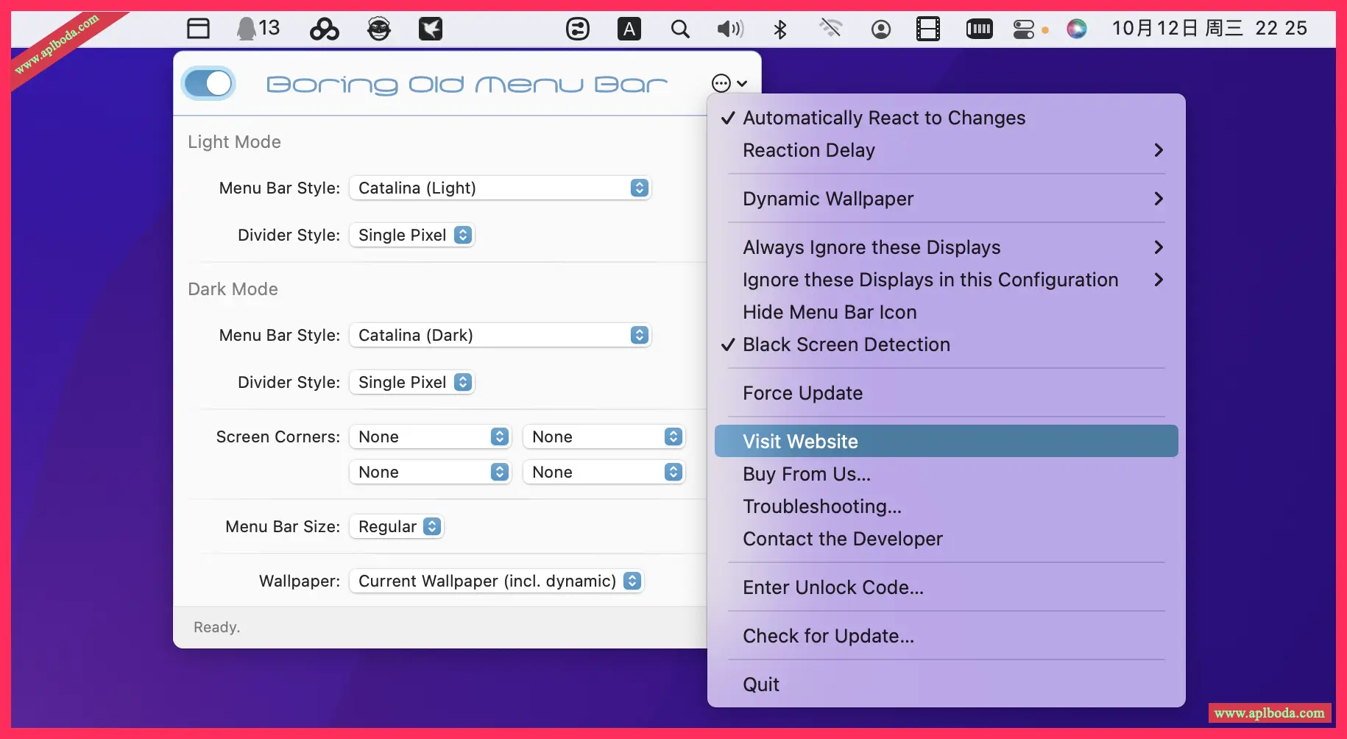The width and height of the screenshot is (1347, 739).
Task: Click Visit Website in the menu
Action: [947, 441]
